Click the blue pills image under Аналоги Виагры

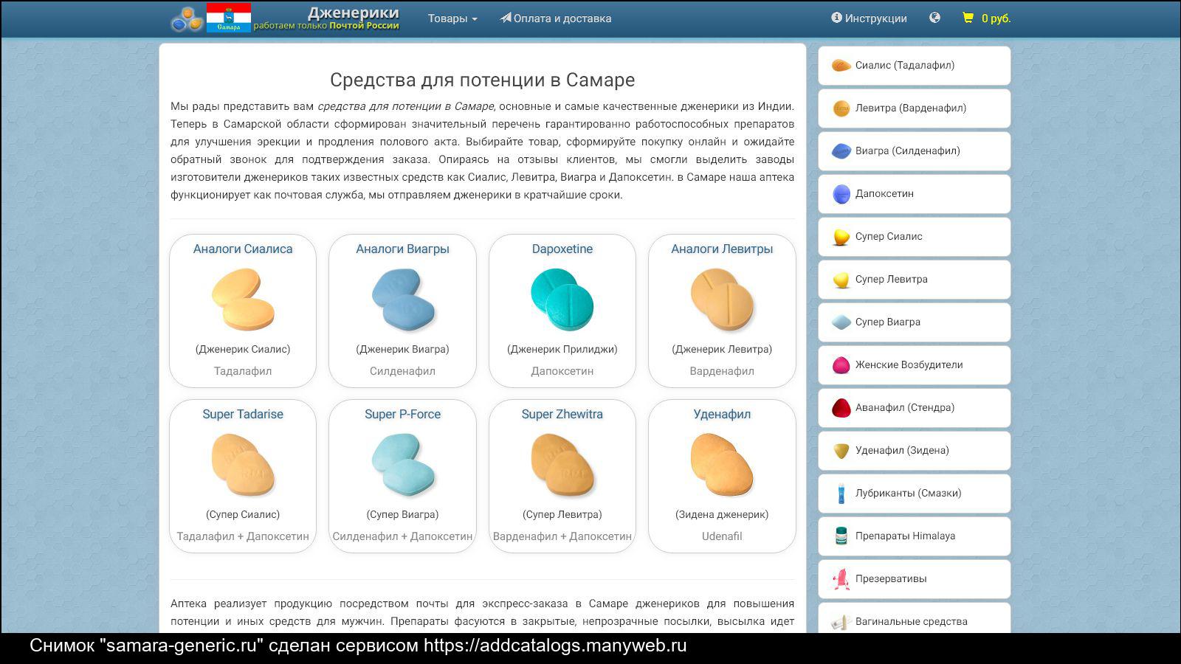click(403, 299)
